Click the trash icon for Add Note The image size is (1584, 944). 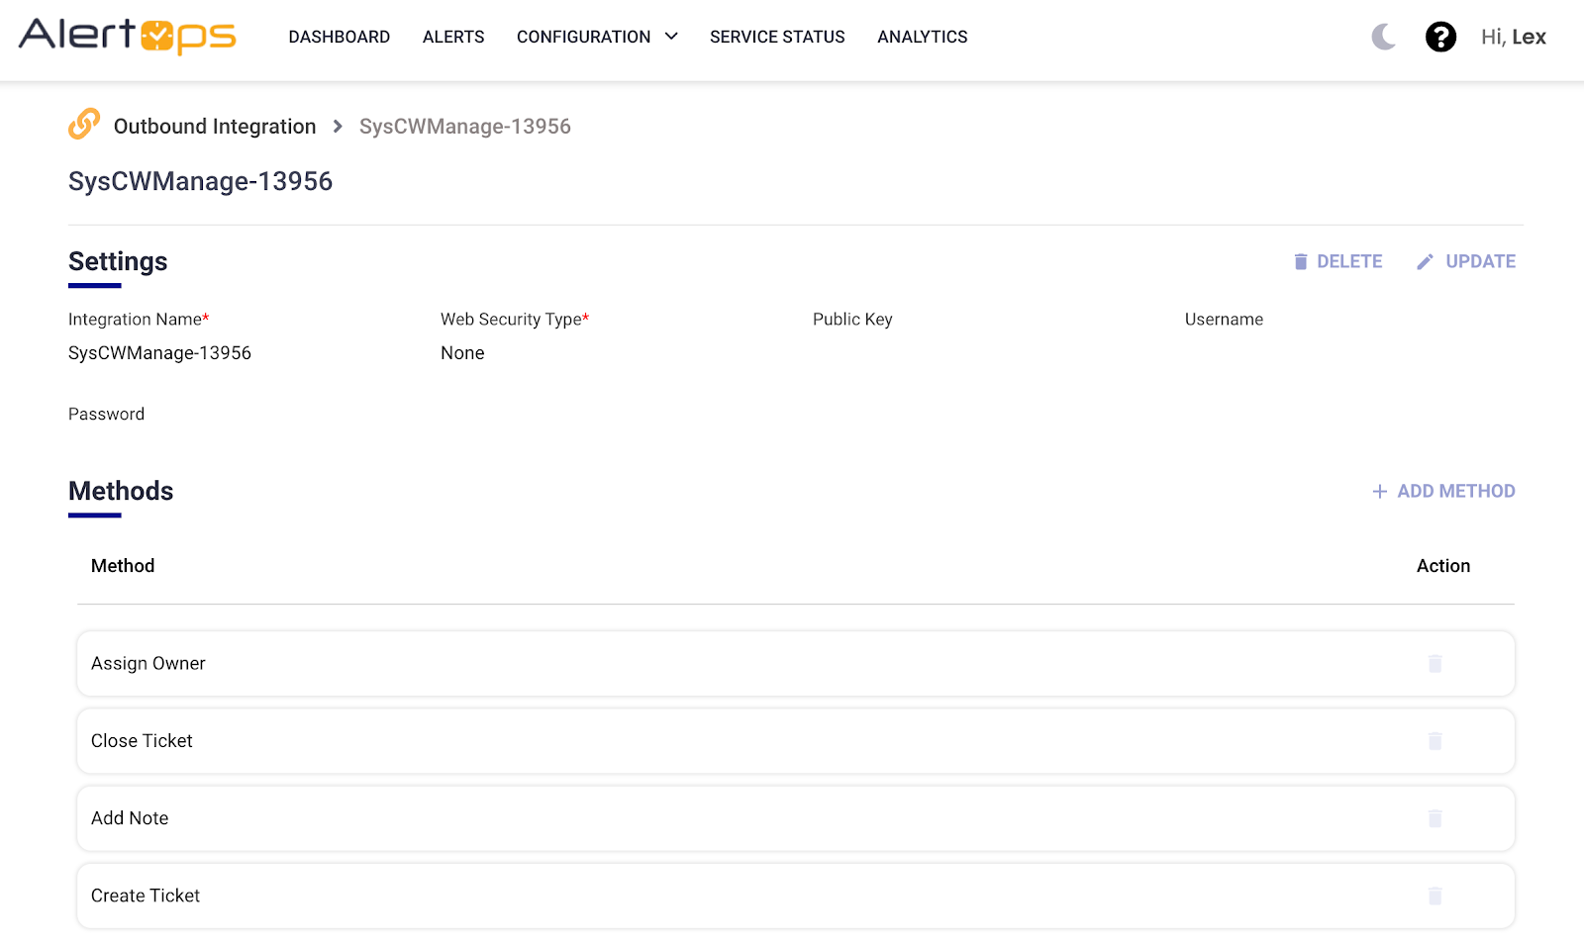click(1435, 818)
